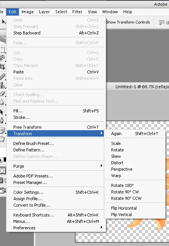Image resolution: width=169 pixels, height=246 pixels.
Task: Select the Healing Brush tool
Action: [x=2, y=76]
